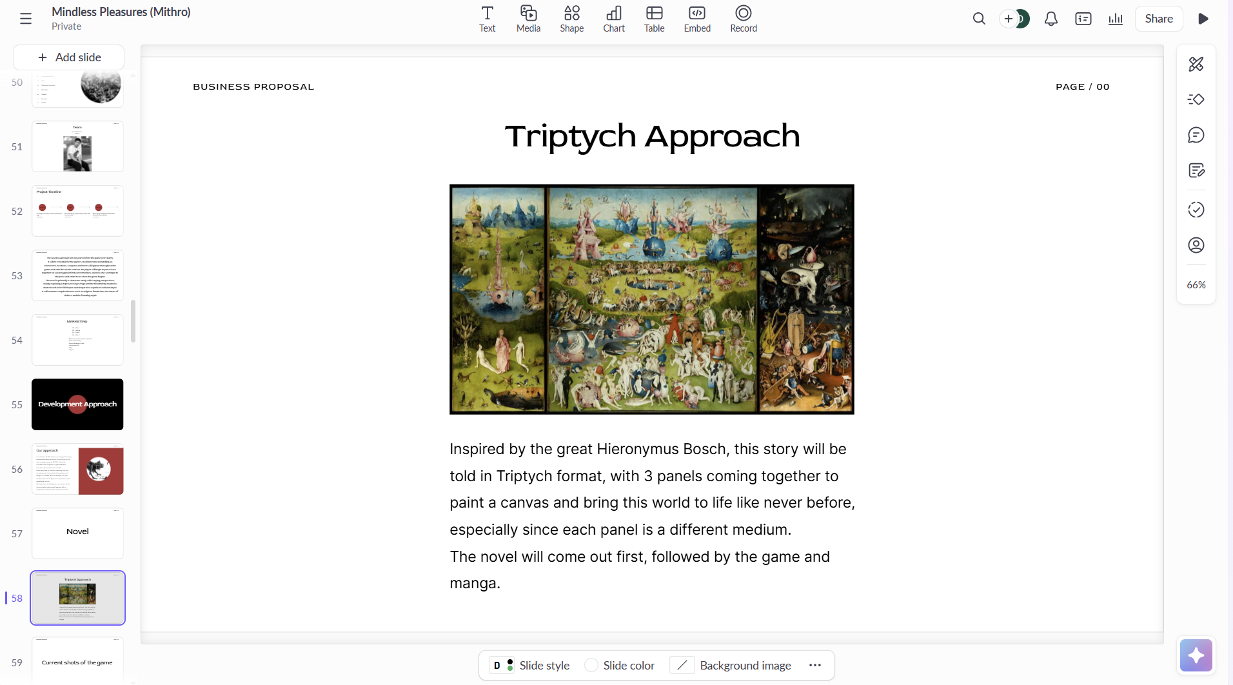Open notifications bell
Image resolution: width=1233 pixels, height=685 pixels.
(x=1051, y=19)
